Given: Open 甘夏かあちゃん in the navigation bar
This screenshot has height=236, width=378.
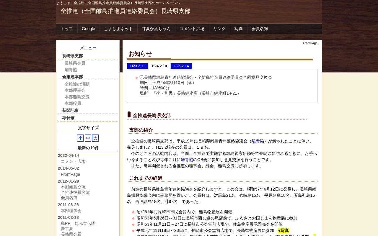Looking at the screenshot, I should (x=156, y=29).
